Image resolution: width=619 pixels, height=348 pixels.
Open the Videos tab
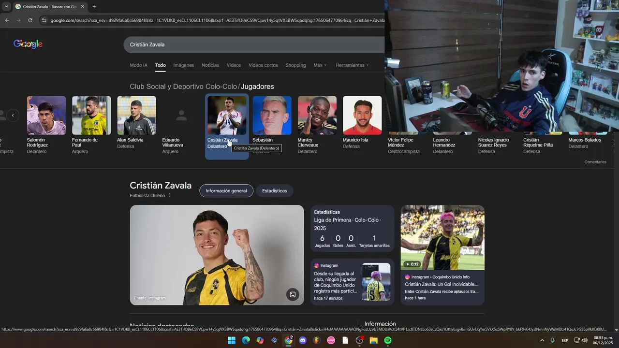[x=234, y=65]
